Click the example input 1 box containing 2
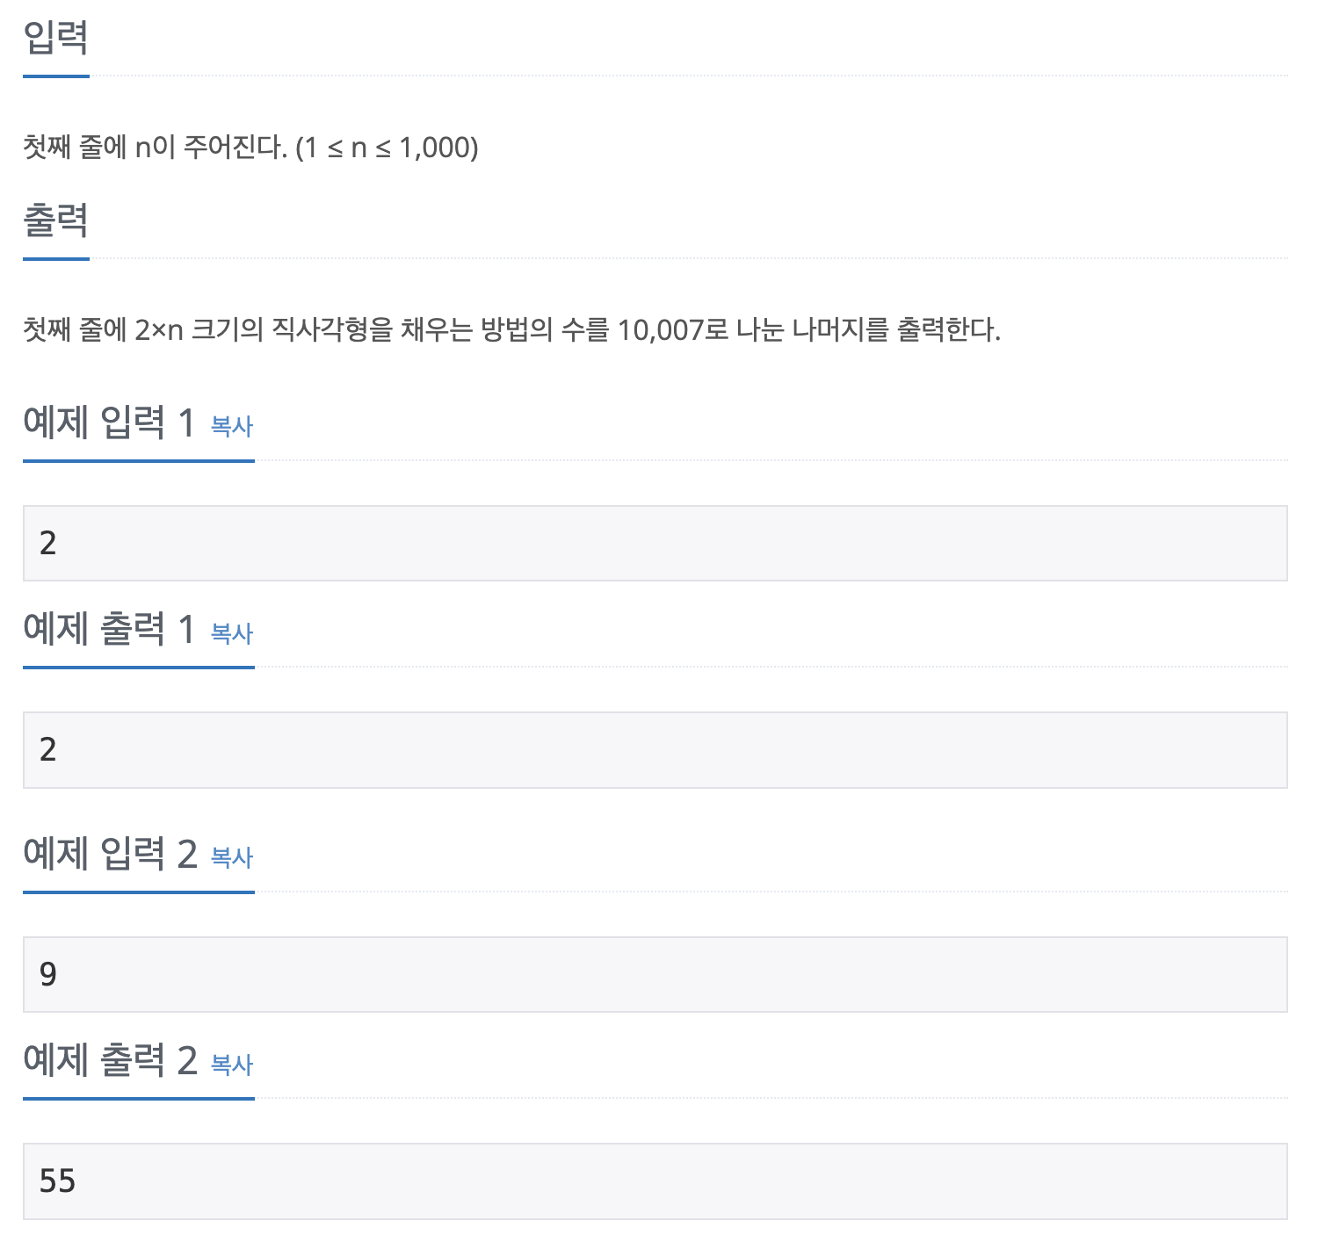This screenshot has height=1242, width=1318. pyautogui.click(x=655, y=543)
